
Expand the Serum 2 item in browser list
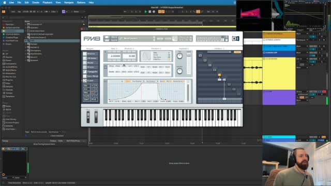coord(26,57)
